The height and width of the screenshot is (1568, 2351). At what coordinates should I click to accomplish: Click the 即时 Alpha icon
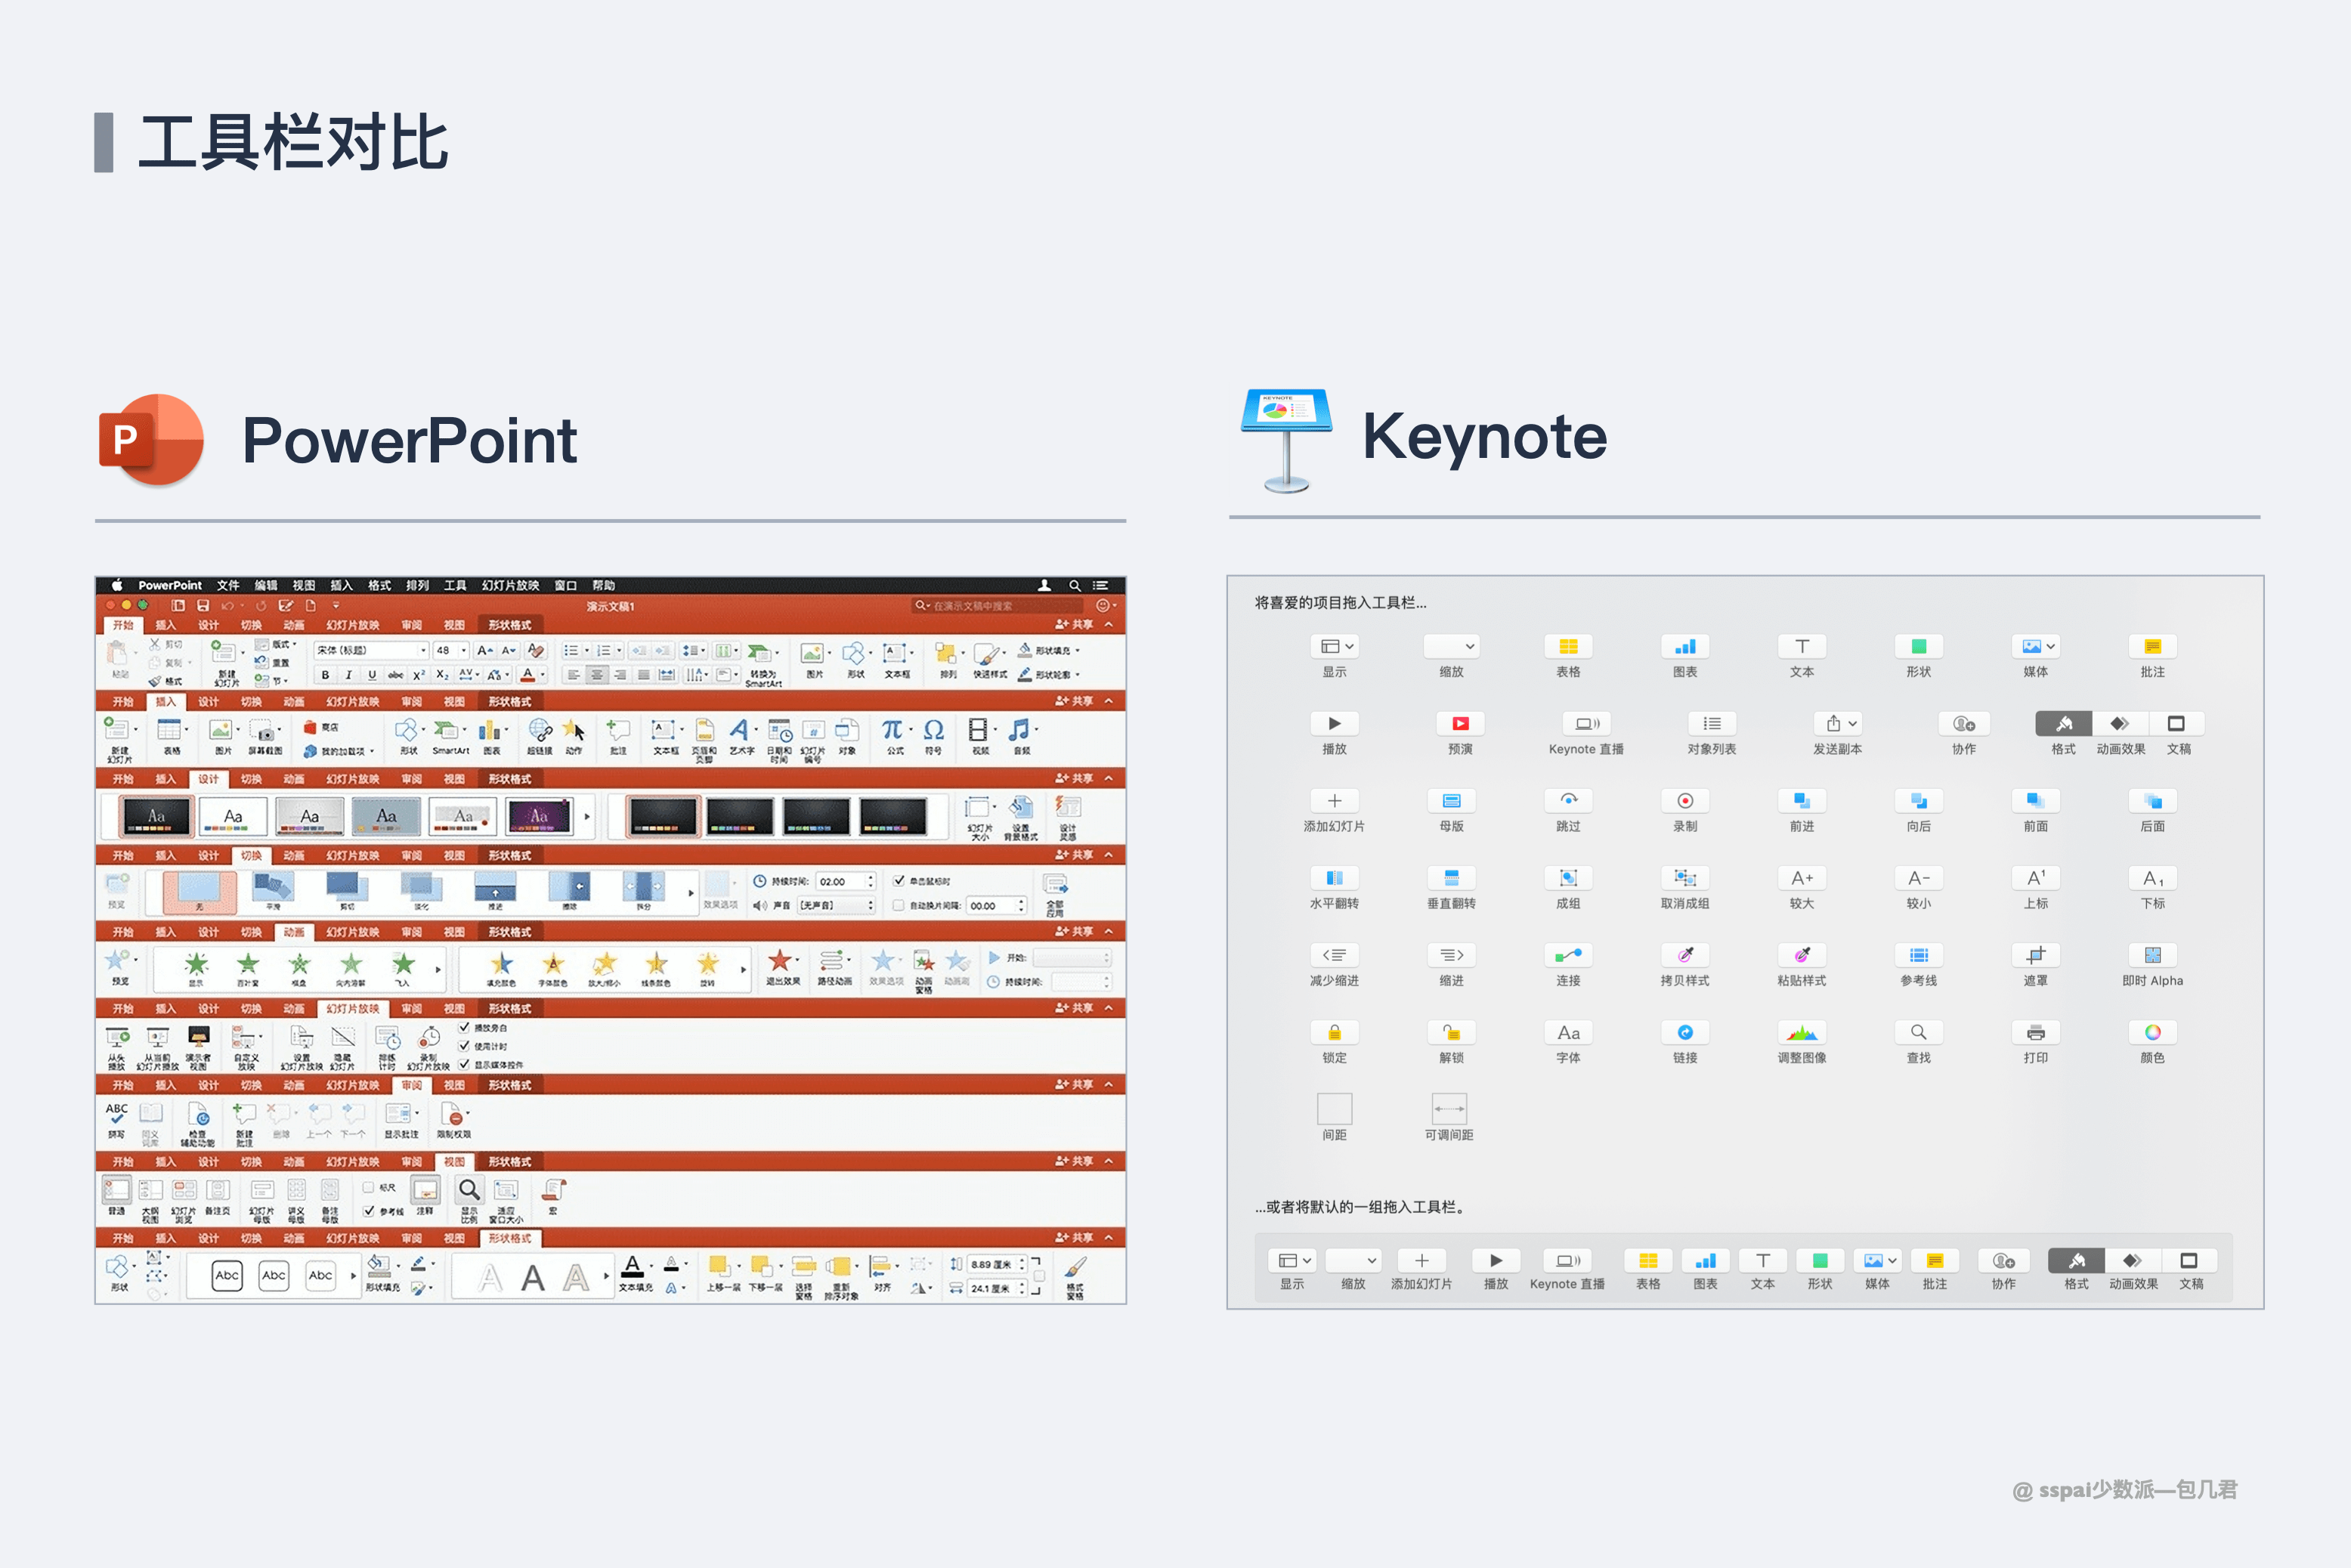click(x=2152, y=954)
